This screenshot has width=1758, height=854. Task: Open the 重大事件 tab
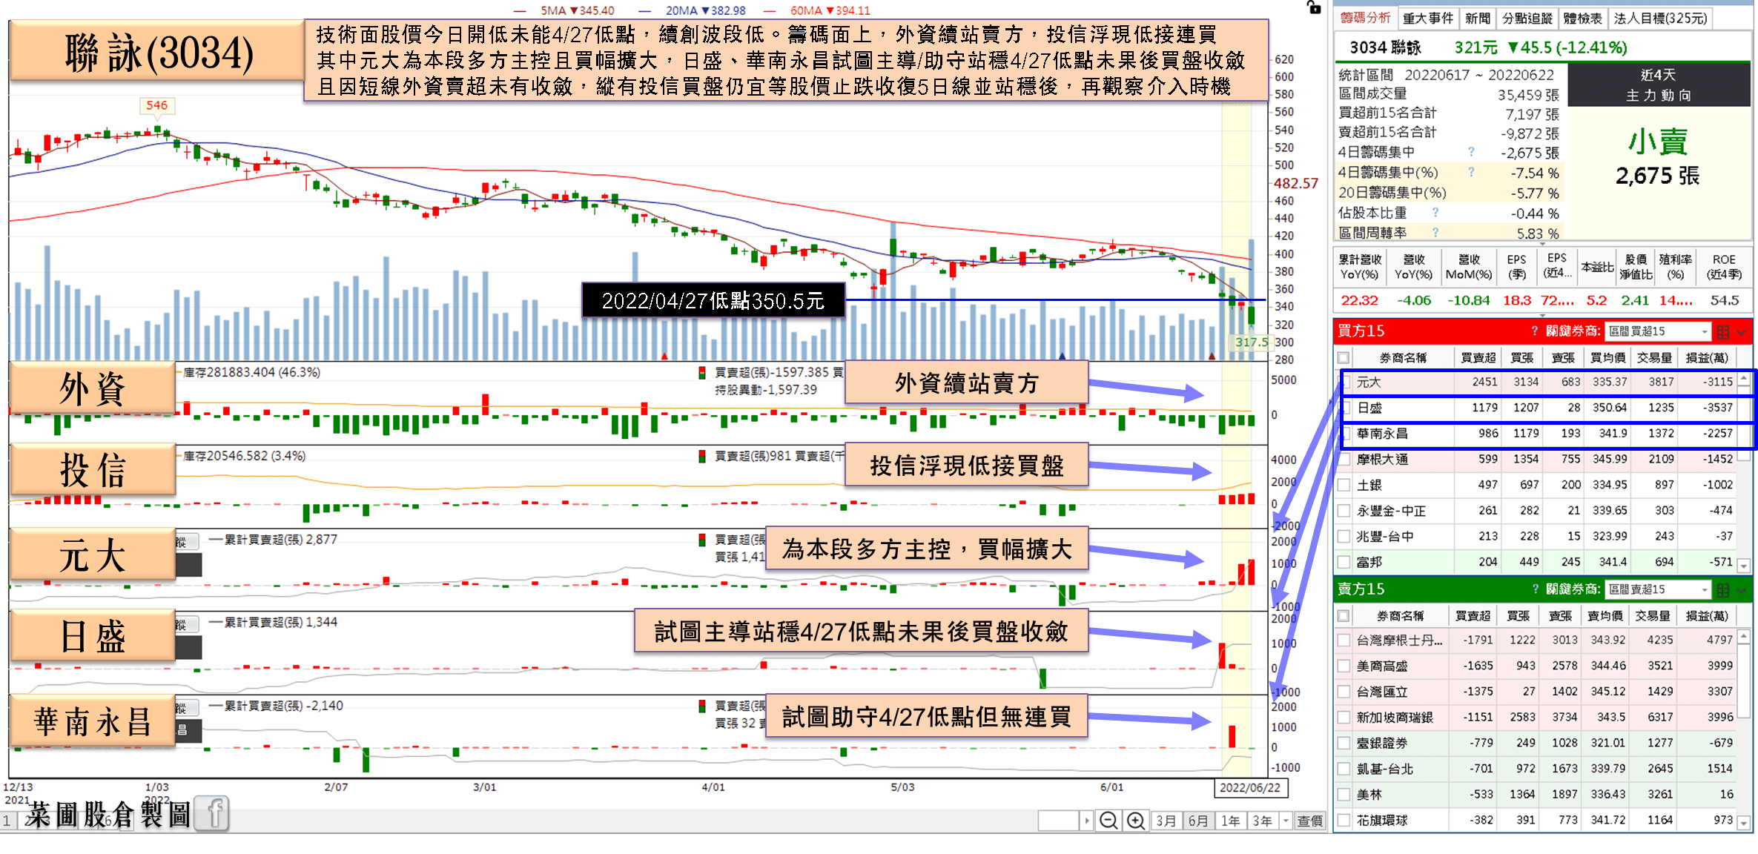point(1428,19)
